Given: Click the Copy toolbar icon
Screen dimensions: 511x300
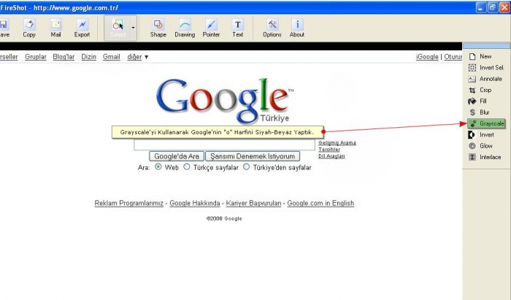Looking at the screenshot, I should click(29, 28).
